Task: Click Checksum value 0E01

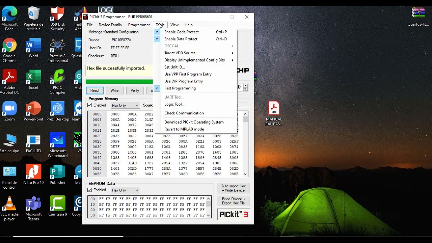Action: point(115,56)
